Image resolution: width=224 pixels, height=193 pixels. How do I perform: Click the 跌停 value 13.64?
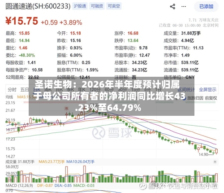(x=133, y=40)
